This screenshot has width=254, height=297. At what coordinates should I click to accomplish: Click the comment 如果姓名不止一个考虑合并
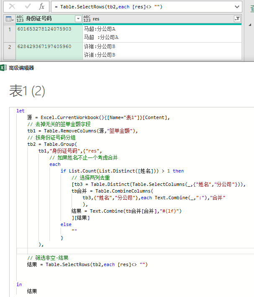84,157
